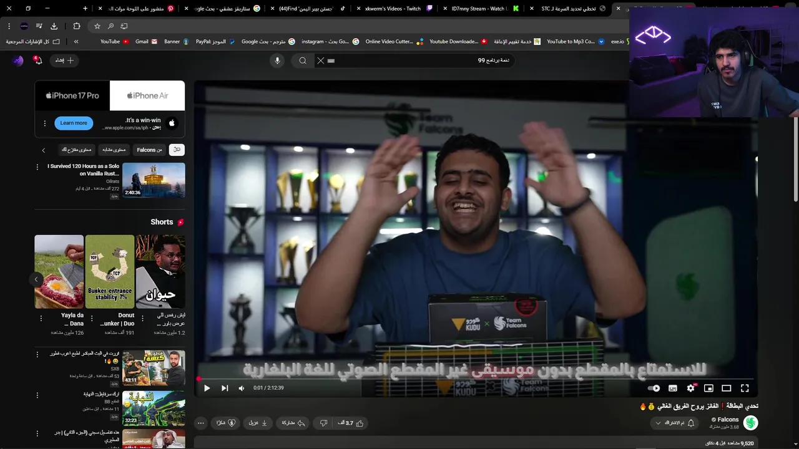
Task: Click the video title 'تحدي البطاقة'
Action: tap(699, 406)
